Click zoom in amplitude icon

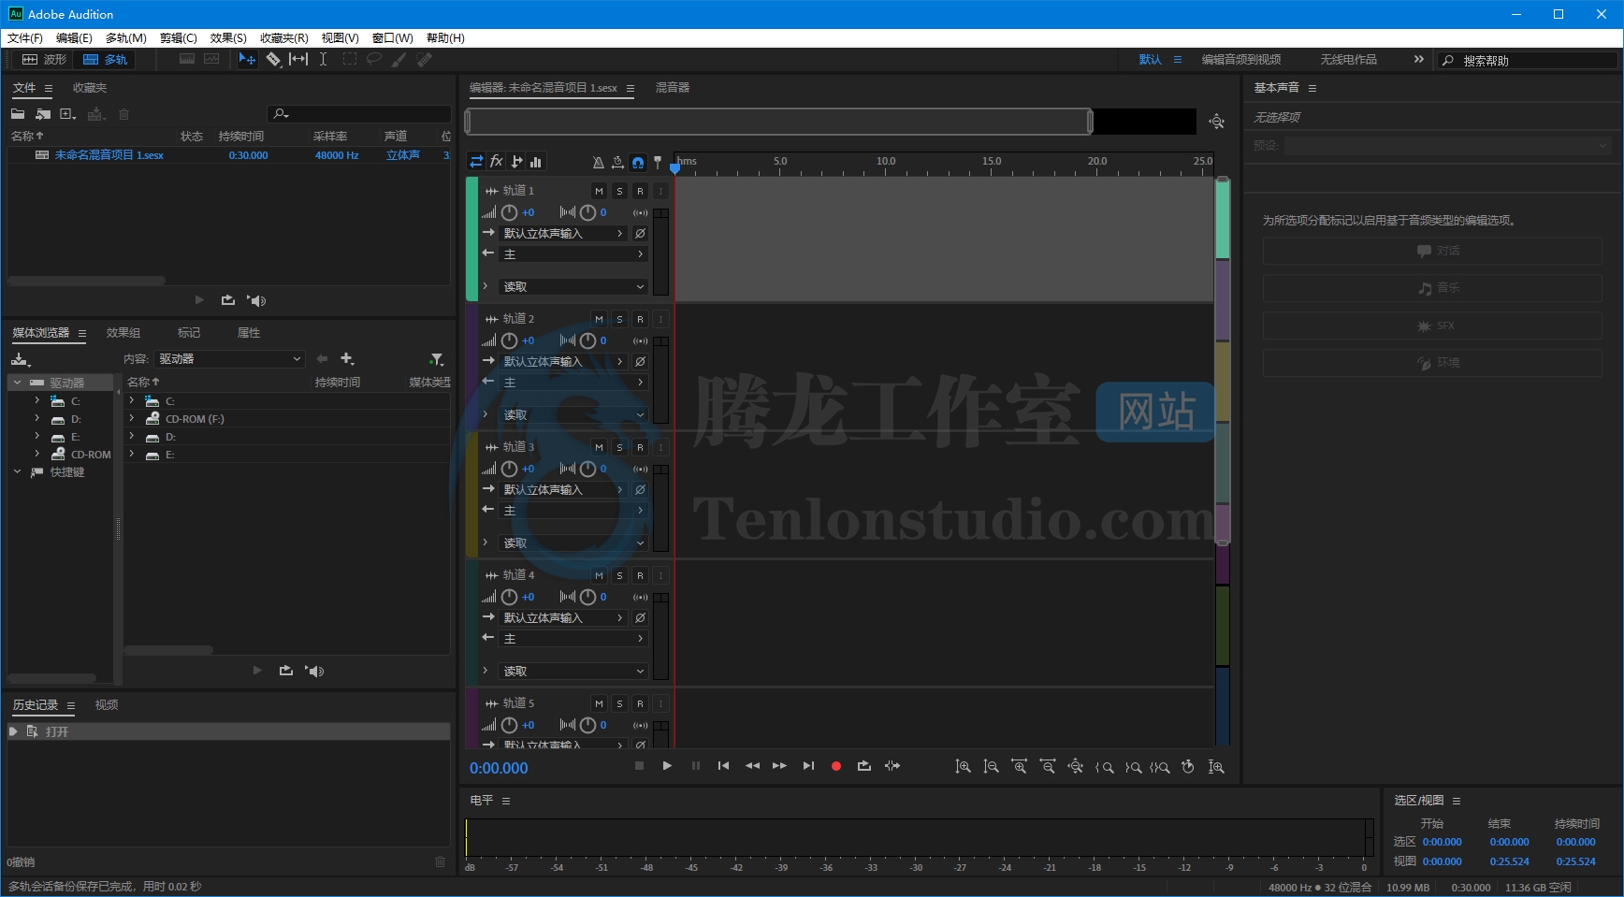[963, 767]
